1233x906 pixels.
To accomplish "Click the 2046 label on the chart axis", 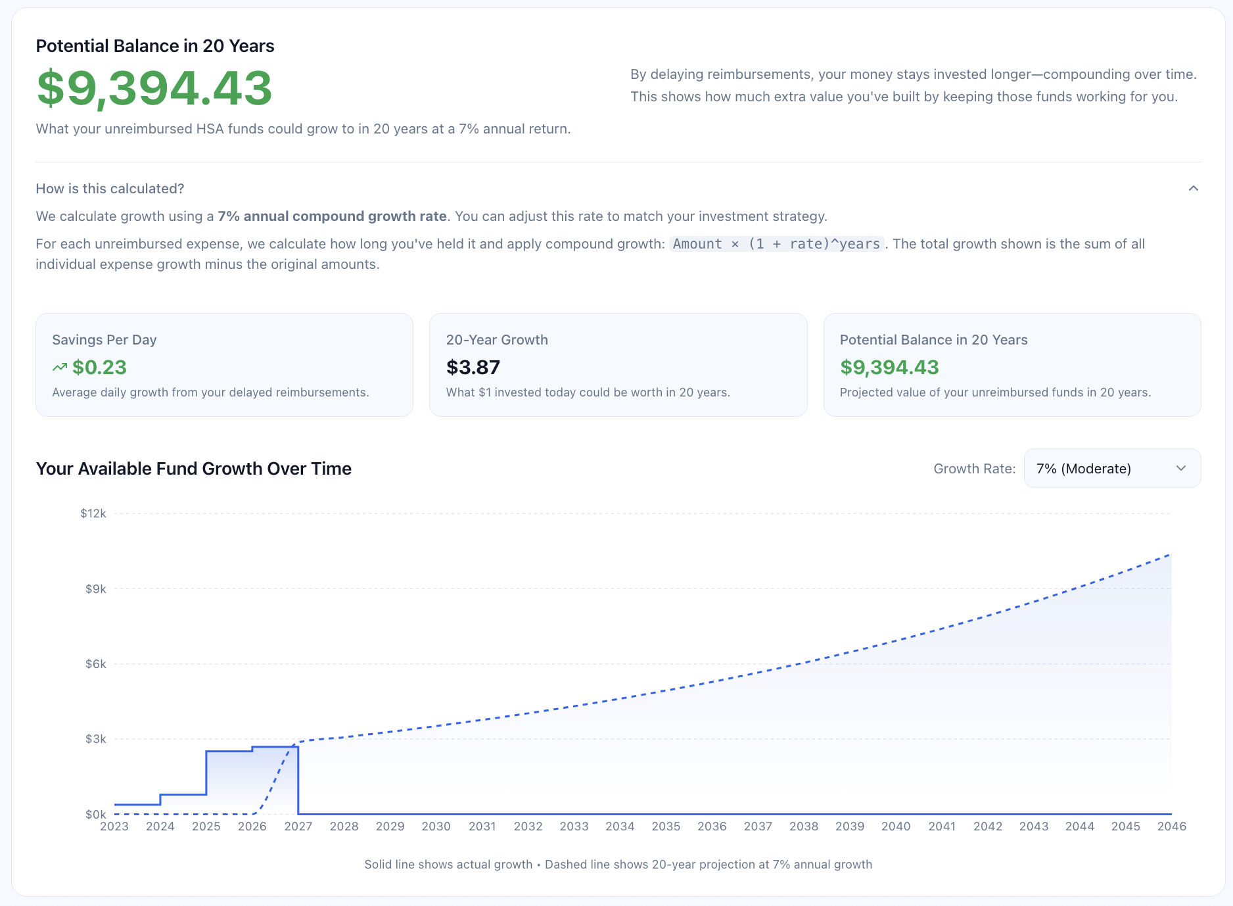I will point(1171,826).
